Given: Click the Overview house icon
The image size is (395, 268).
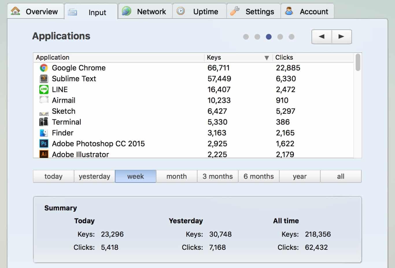Looking at the screenshot, I should click(x=15, y=11).
